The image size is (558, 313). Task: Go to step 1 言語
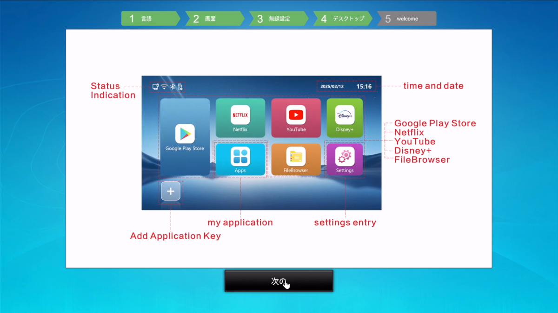tap(150, 19)
